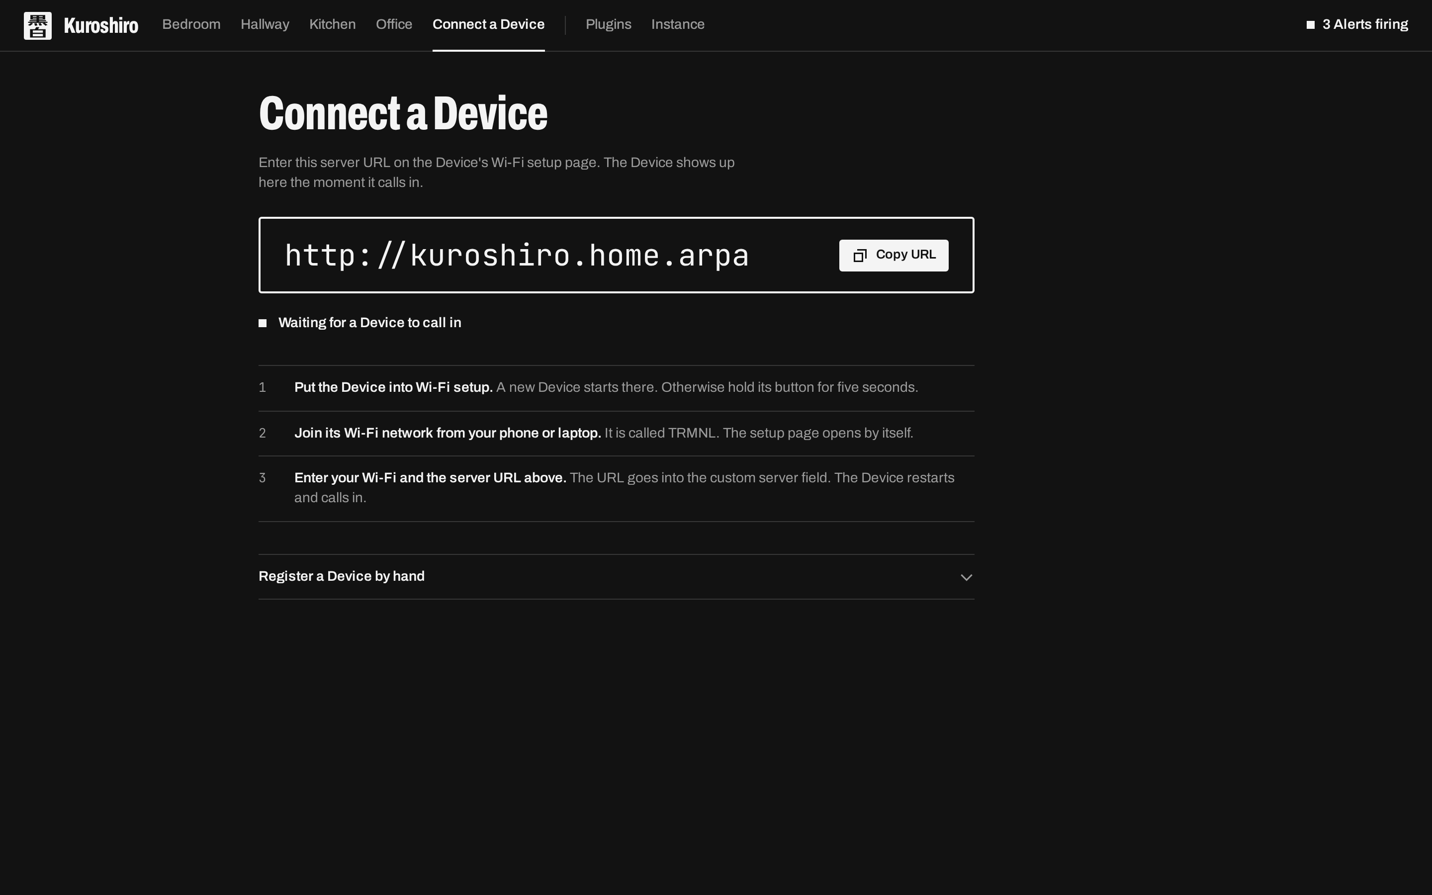Click the chevron beside Register a Device by hand

[966, 577]
